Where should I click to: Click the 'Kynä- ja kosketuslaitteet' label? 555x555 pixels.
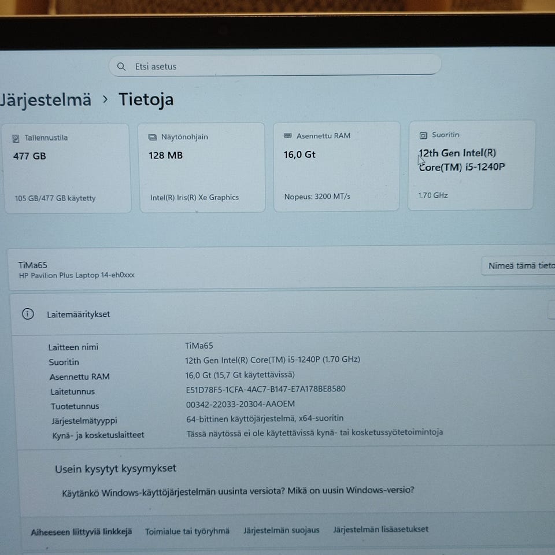point(98,435)
